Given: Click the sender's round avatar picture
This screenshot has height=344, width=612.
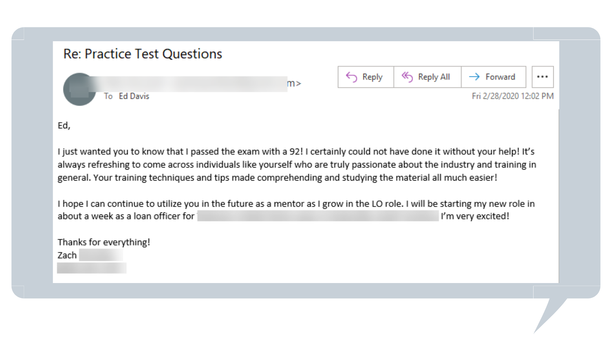Looking at the screenshot, I should click(79, 89).
